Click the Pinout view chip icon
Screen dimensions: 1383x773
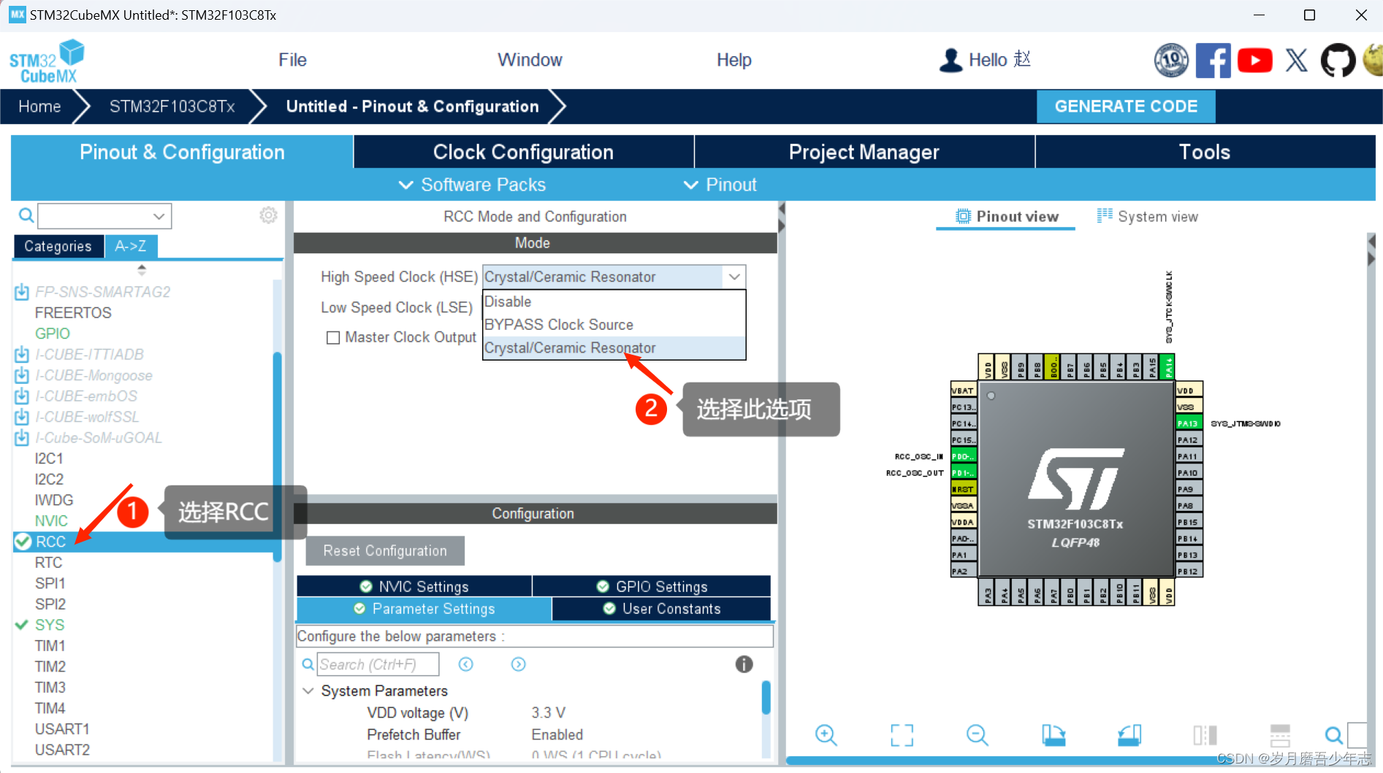tap(963, 216)
